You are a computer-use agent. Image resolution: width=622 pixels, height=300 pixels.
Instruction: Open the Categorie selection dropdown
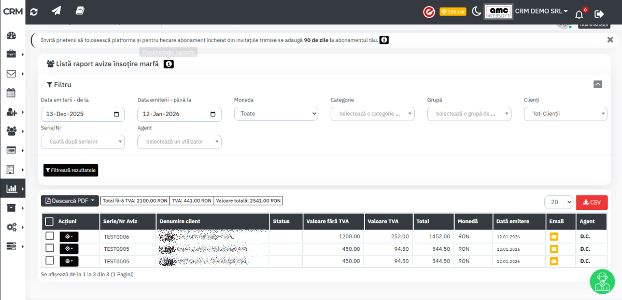point(372,114)
